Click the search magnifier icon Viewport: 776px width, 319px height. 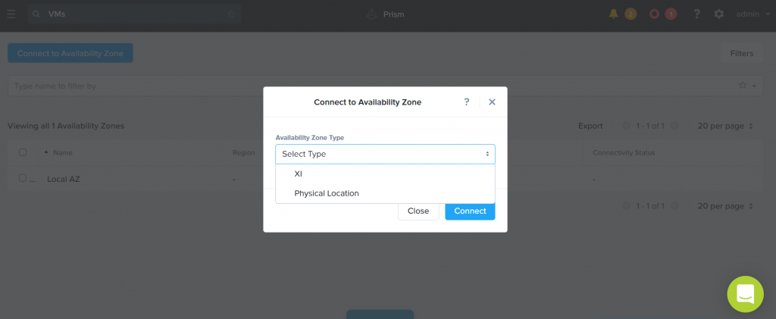[x=36, y=14]
